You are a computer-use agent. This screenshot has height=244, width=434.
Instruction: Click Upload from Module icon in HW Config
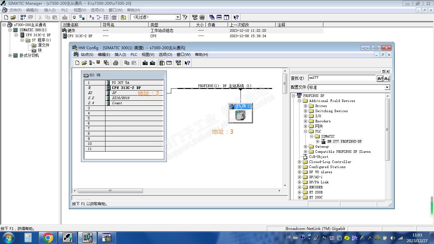point(153,63)
